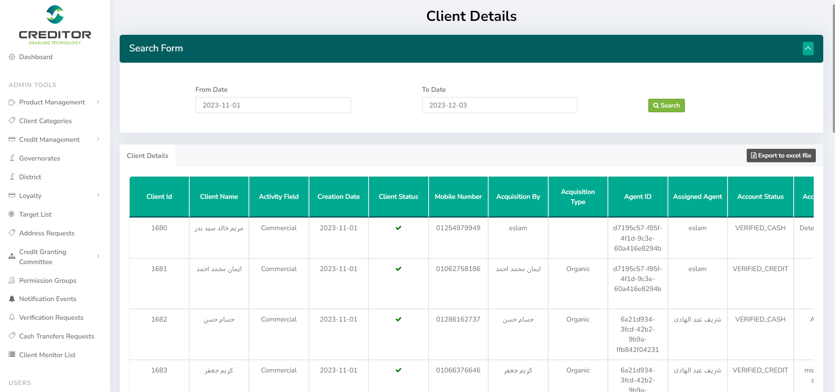Click the Dashboard gear icon
The image size is (835, 392).
point(12,57)
